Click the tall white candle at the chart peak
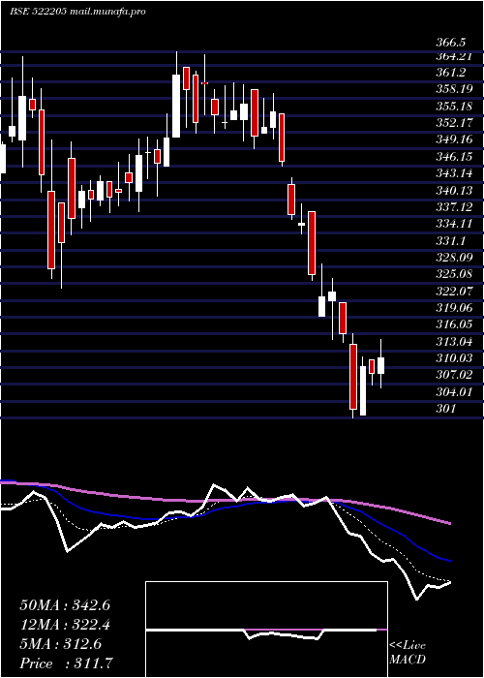Screen dimensions: 484x678 [176, 106]
